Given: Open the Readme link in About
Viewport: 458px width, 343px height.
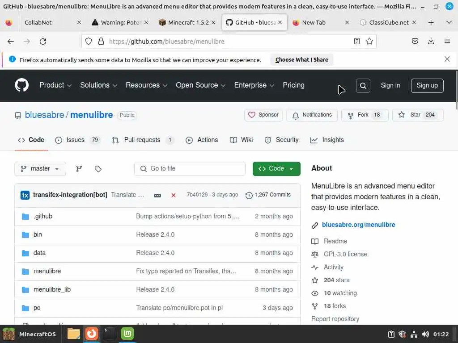Looking at the screenshot, I should click(x=335, y=241).
